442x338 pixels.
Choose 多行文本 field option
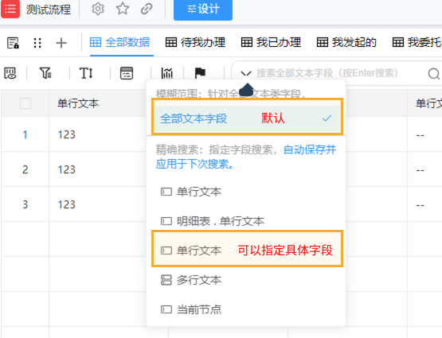point(191,280)
